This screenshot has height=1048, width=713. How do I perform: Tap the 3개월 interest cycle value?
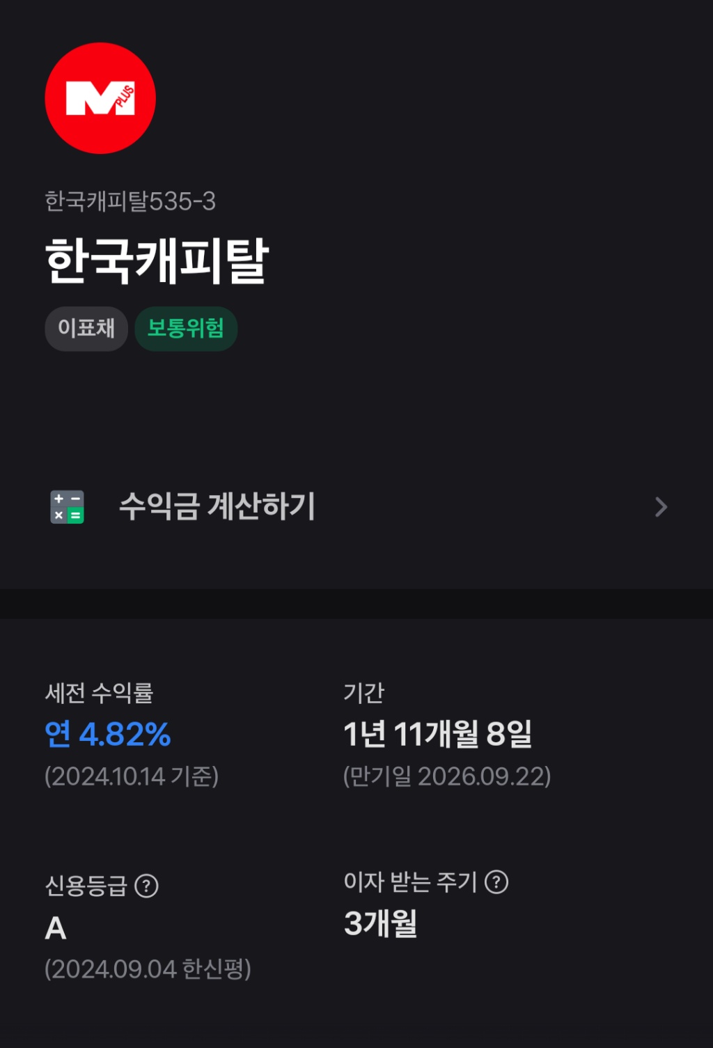tap(380, 924)
